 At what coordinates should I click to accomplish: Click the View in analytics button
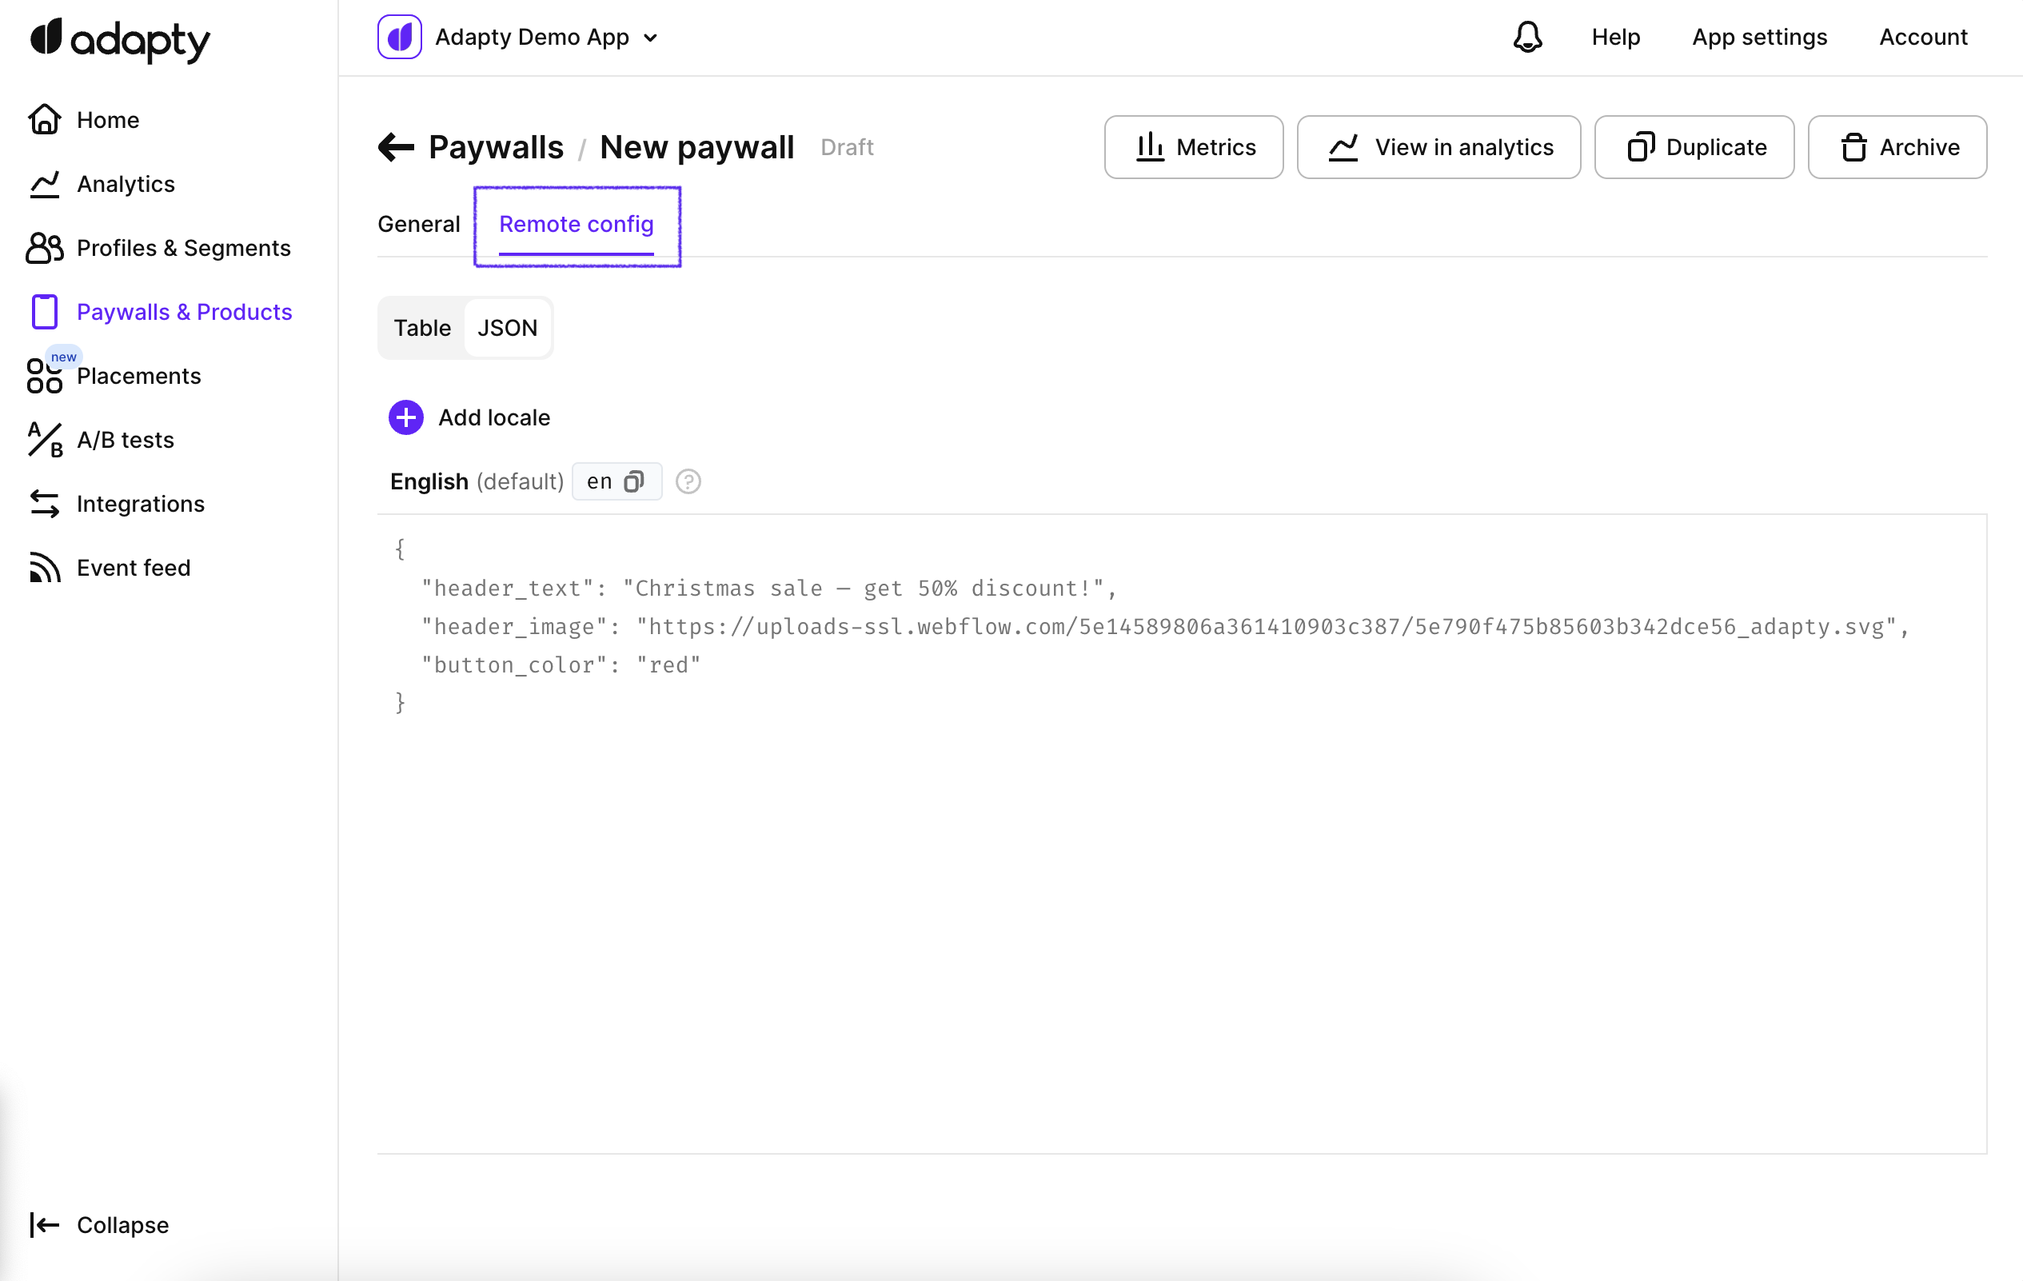coord(1438,147)
